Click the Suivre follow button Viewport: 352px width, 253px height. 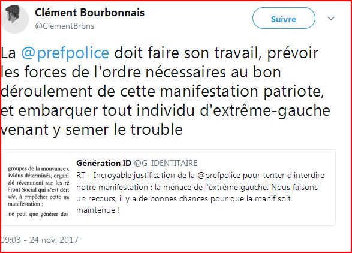click(x=284, y=18)
